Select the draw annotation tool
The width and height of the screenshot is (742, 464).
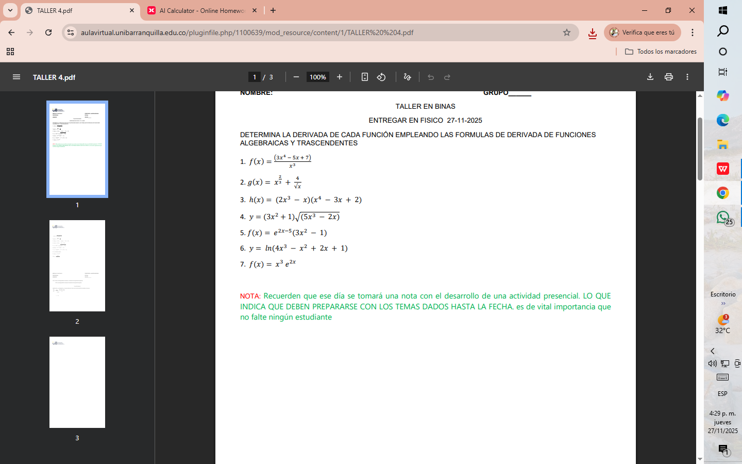(x=408, y=77)
